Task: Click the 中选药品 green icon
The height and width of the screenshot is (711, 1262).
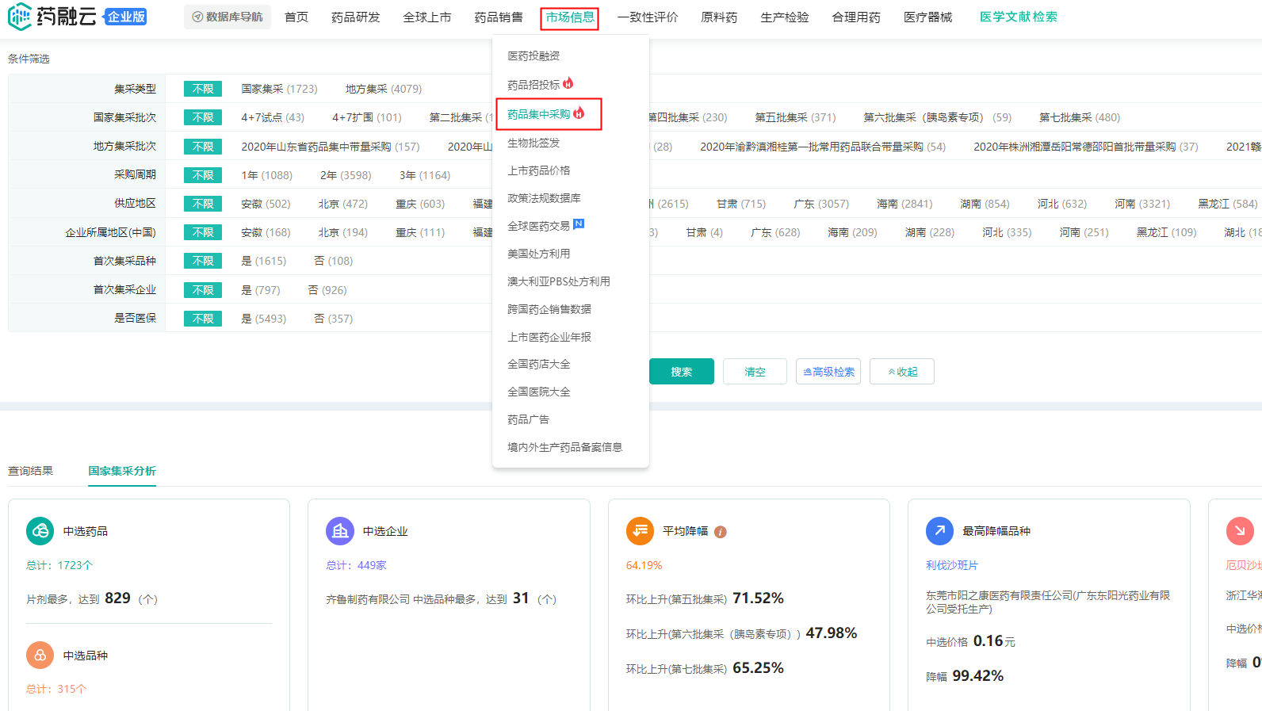Action: point(40,531)
